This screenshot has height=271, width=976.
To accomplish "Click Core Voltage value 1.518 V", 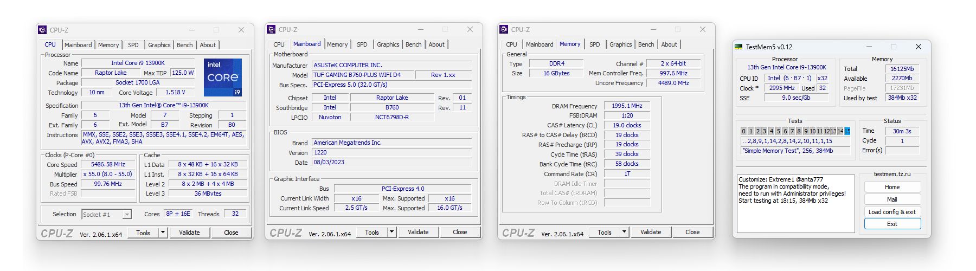I will tap(175, 93).
